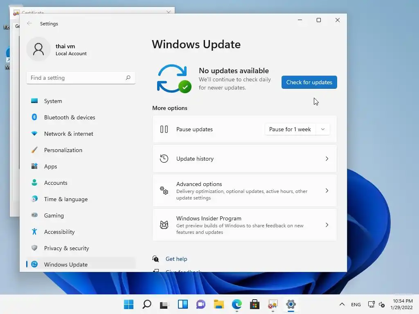This screenshot has width=419, height=314.
Task: Click the Windows Update sync icon in sidebar
Action: 34,265
